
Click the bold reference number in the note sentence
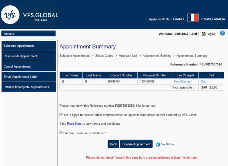click(x=126, y=106)
